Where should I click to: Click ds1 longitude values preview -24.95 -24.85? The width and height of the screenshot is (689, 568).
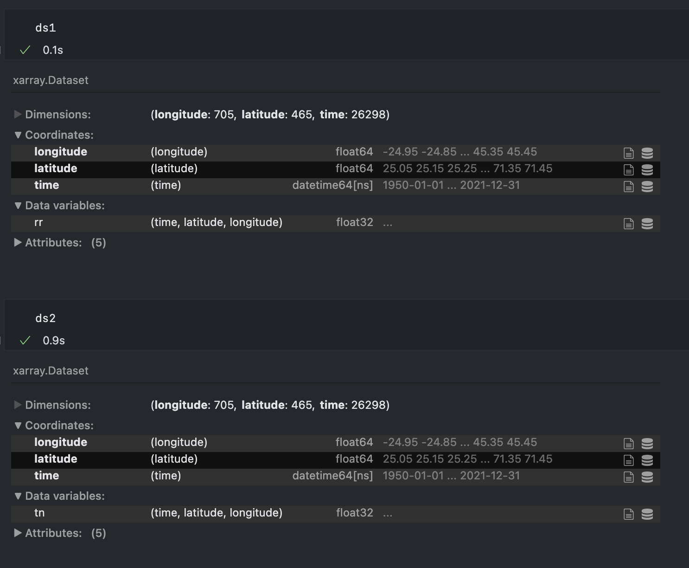click(460, 152)
